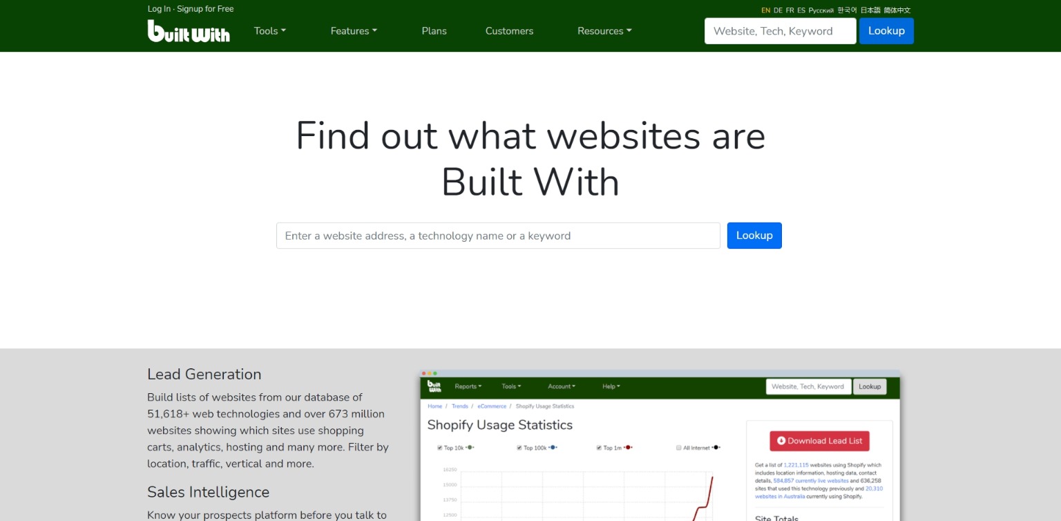Click the Signup for Free link

205,9
